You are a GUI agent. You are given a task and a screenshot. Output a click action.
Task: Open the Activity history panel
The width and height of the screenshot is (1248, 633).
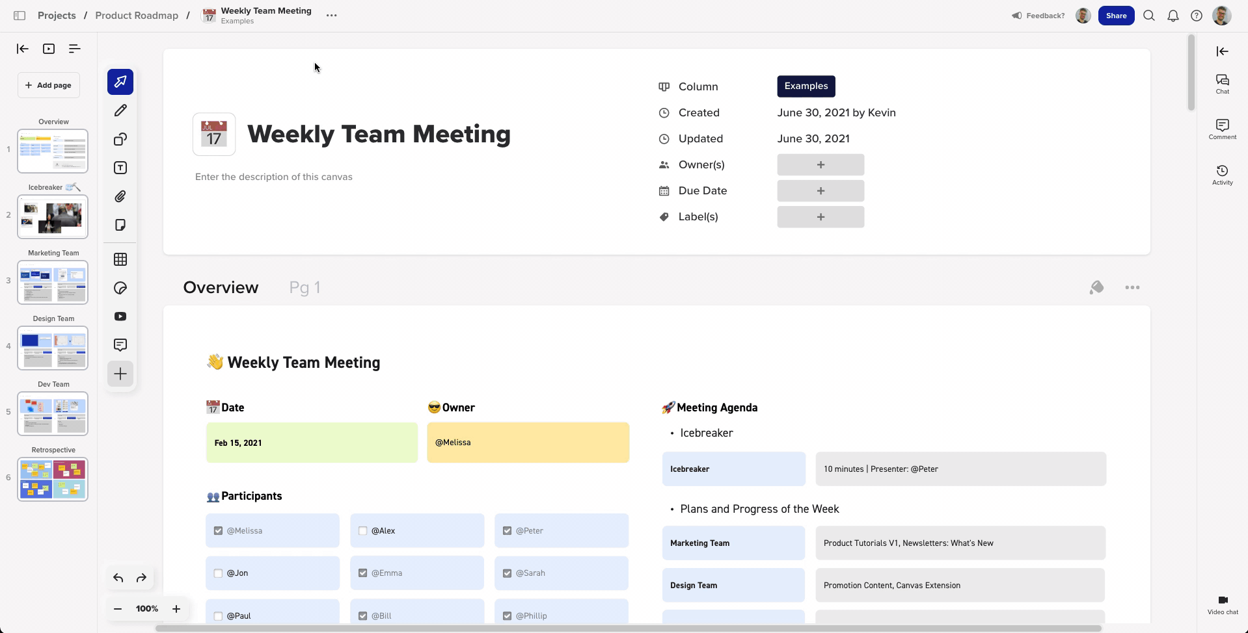point(1222,174)
